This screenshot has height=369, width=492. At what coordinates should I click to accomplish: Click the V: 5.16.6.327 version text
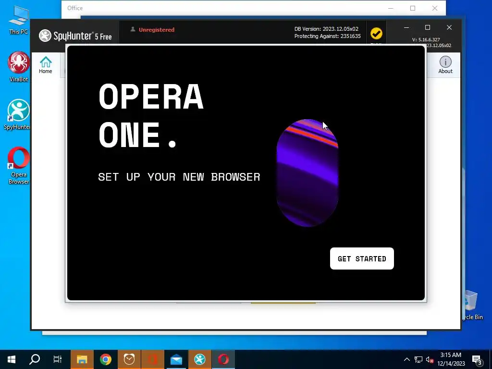pyautogui.click(x=426, y=39)
